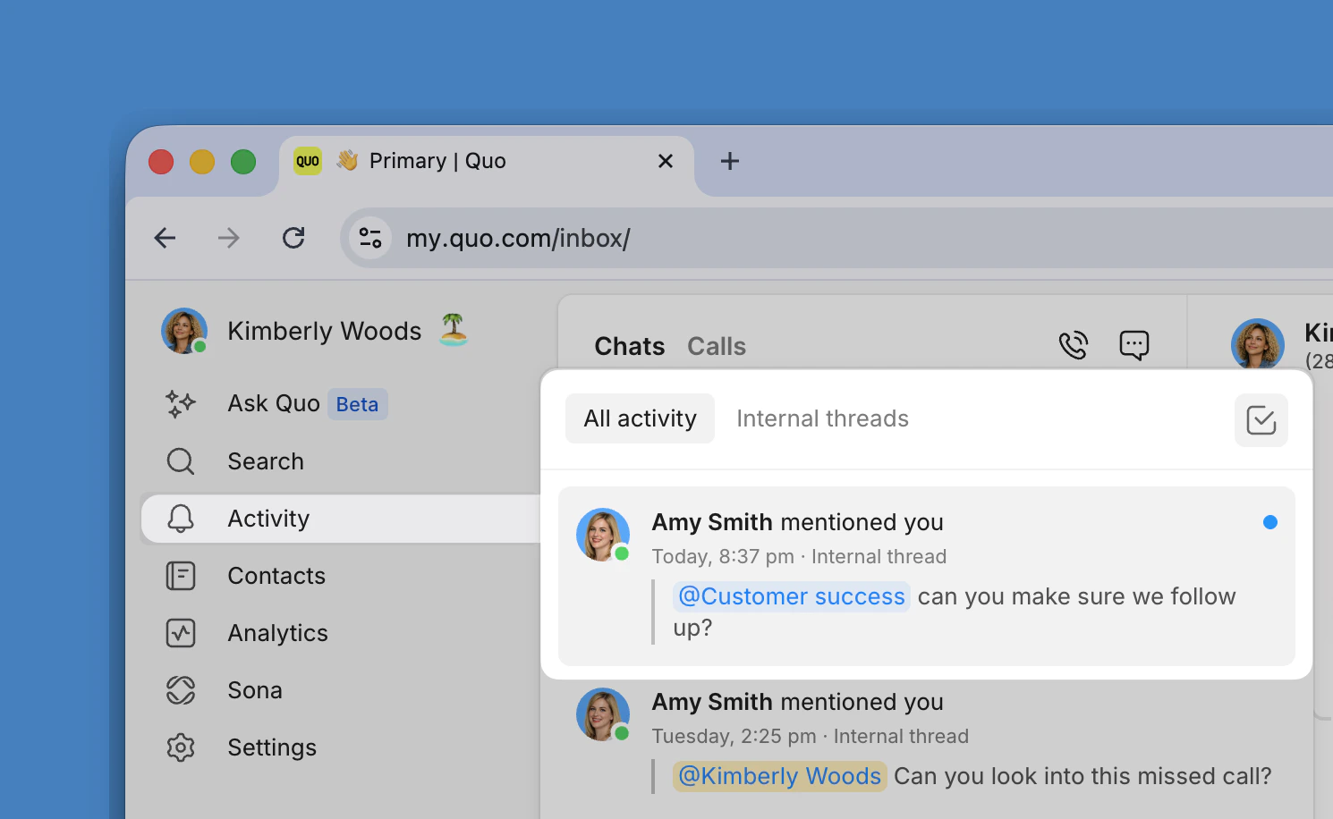Click the Search magnifier icon
Image resolution: width=1333 pixels, height=819 pixels.
(181, 461)
